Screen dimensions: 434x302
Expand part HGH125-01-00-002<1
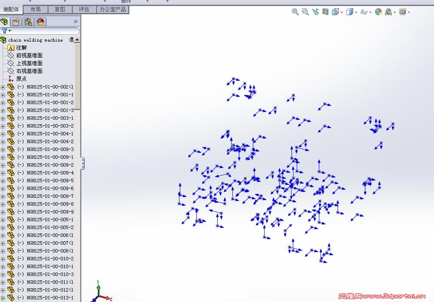(x=3, y=87)
